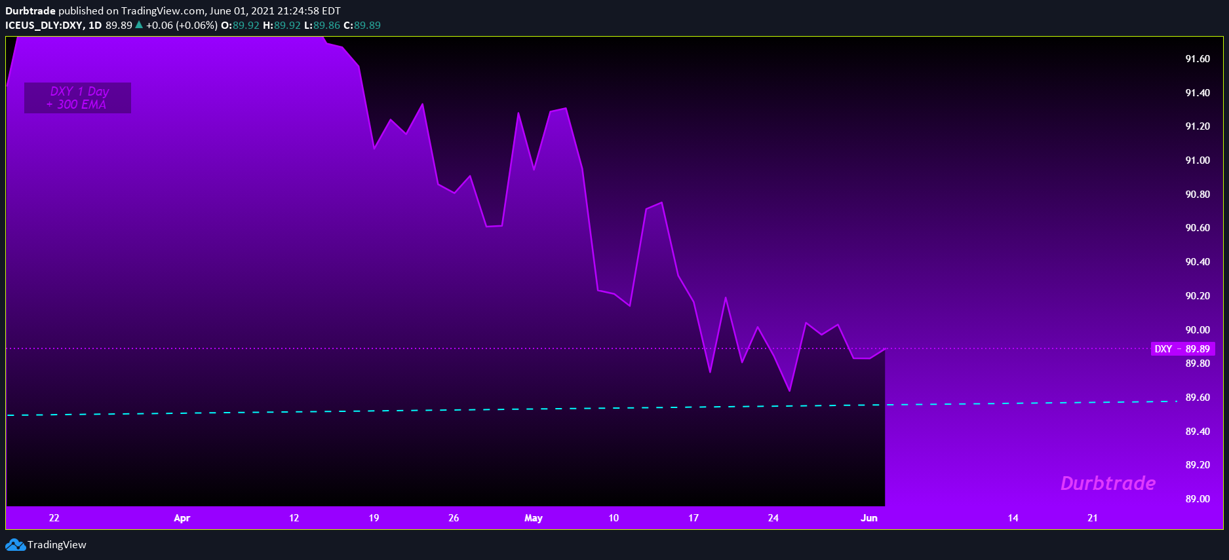Image resolution: width=1229 pixels, height=560 pixels.
Task: Click the high value H:89.92
Action: pyautogui.click(x=281, y=26)
